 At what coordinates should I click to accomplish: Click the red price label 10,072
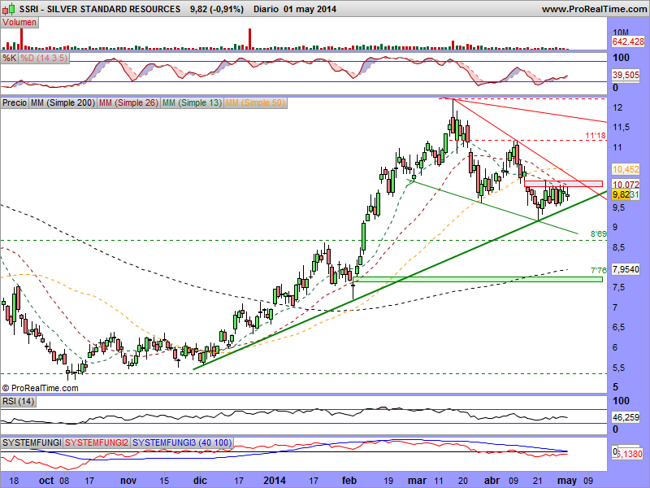tap(626, 185)
